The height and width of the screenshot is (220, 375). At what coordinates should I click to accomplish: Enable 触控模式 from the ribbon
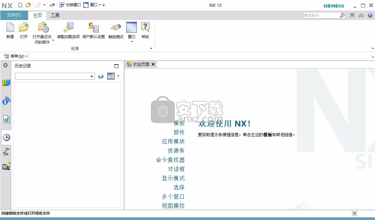tap(116, 30)
